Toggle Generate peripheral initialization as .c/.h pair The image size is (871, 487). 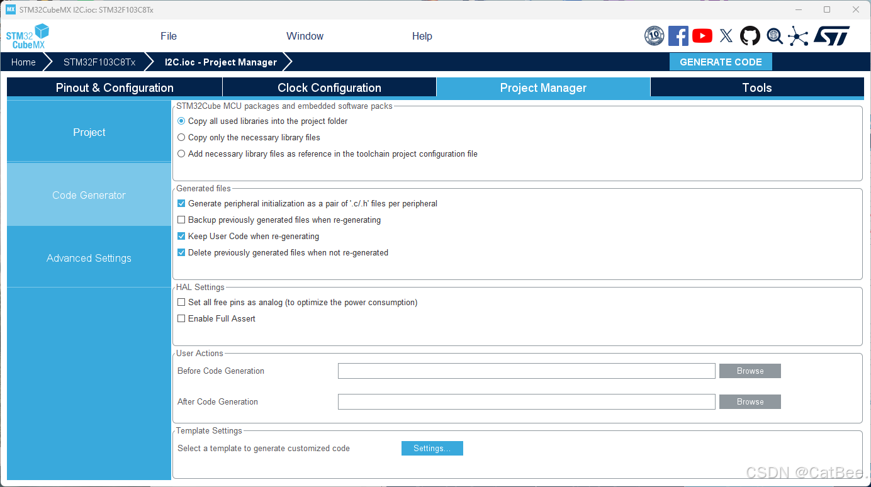point(181,203)
